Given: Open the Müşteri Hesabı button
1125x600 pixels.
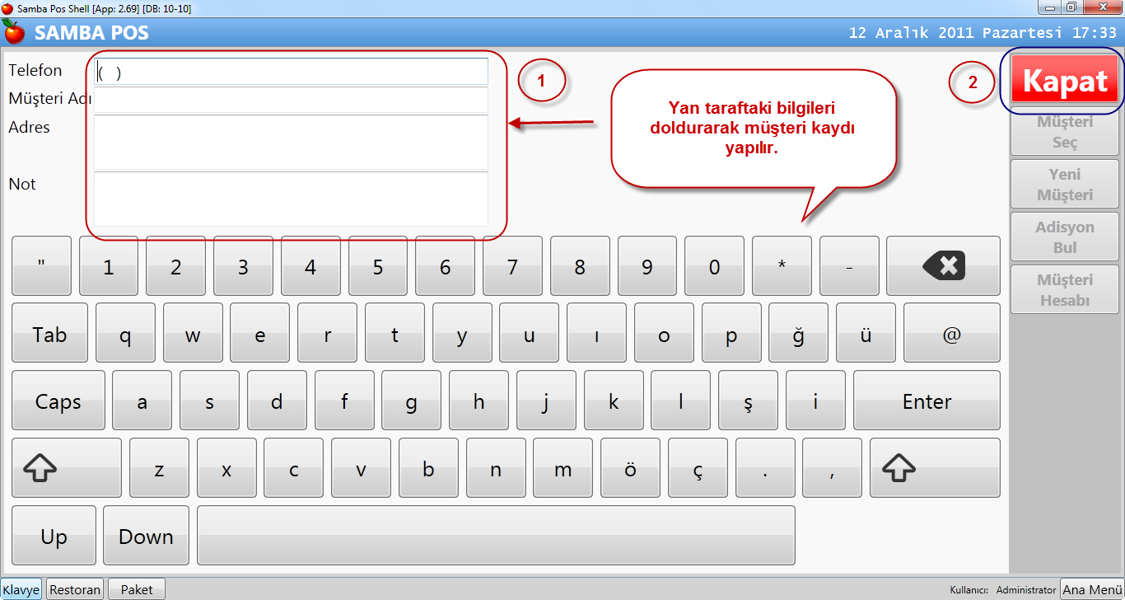Looking at the screenshot, I should (1064, 290).
